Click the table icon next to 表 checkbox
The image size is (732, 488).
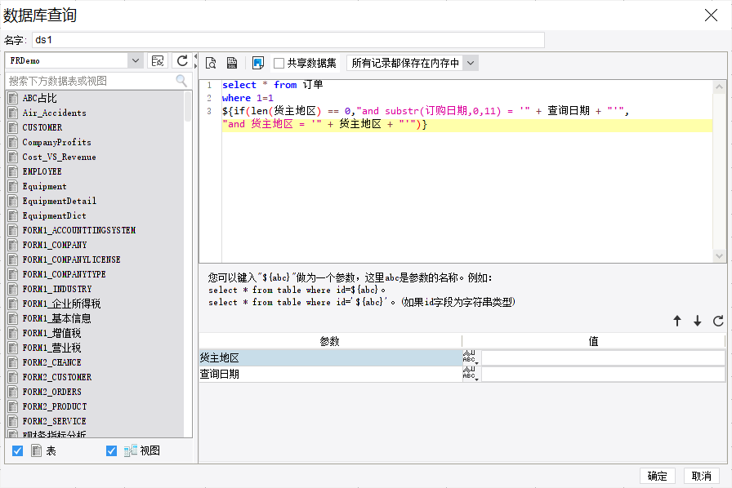37,450
